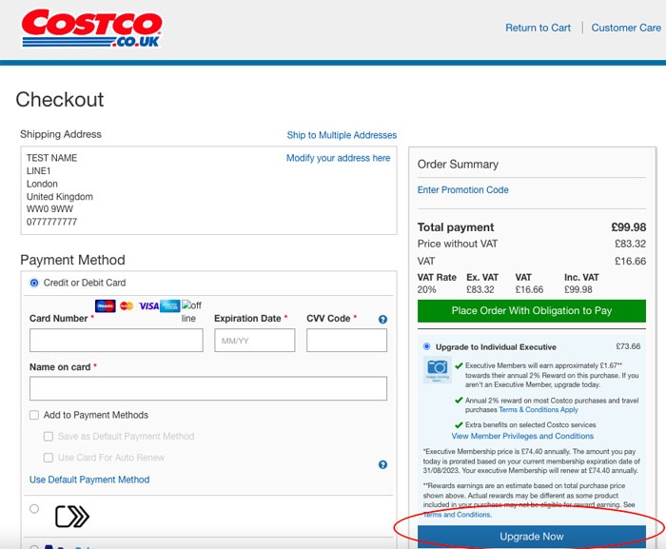The width and height of the screenshot is (666, 549).
Task: Focus the Card Number input field
Action: (x=116, y=341)
